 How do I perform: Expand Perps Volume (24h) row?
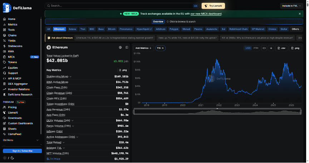(73, 126)
